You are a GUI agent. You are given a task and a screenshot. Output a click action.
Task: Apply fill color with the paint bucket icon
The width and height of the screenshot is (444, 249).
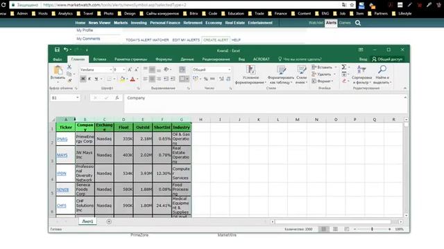pos(122,79)
